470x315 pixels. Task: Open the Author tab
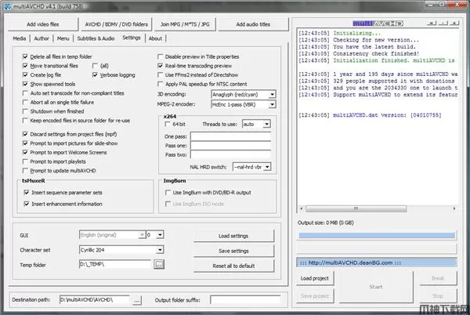42,38
